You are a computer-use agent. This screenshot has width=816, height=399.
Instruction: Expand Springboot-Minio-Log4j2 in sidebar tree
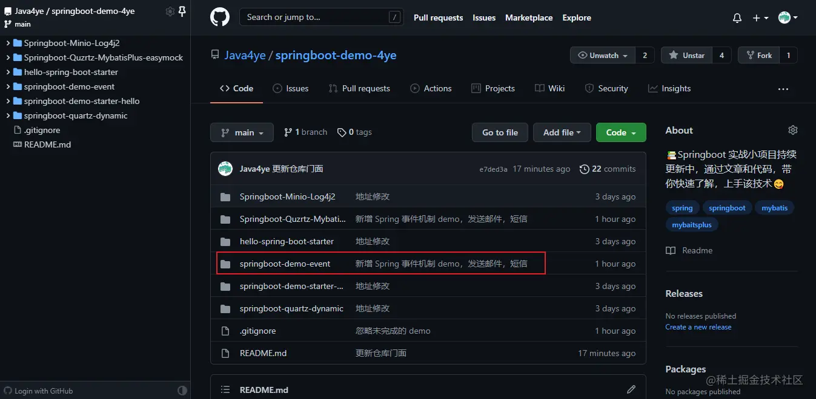point(8,43)
